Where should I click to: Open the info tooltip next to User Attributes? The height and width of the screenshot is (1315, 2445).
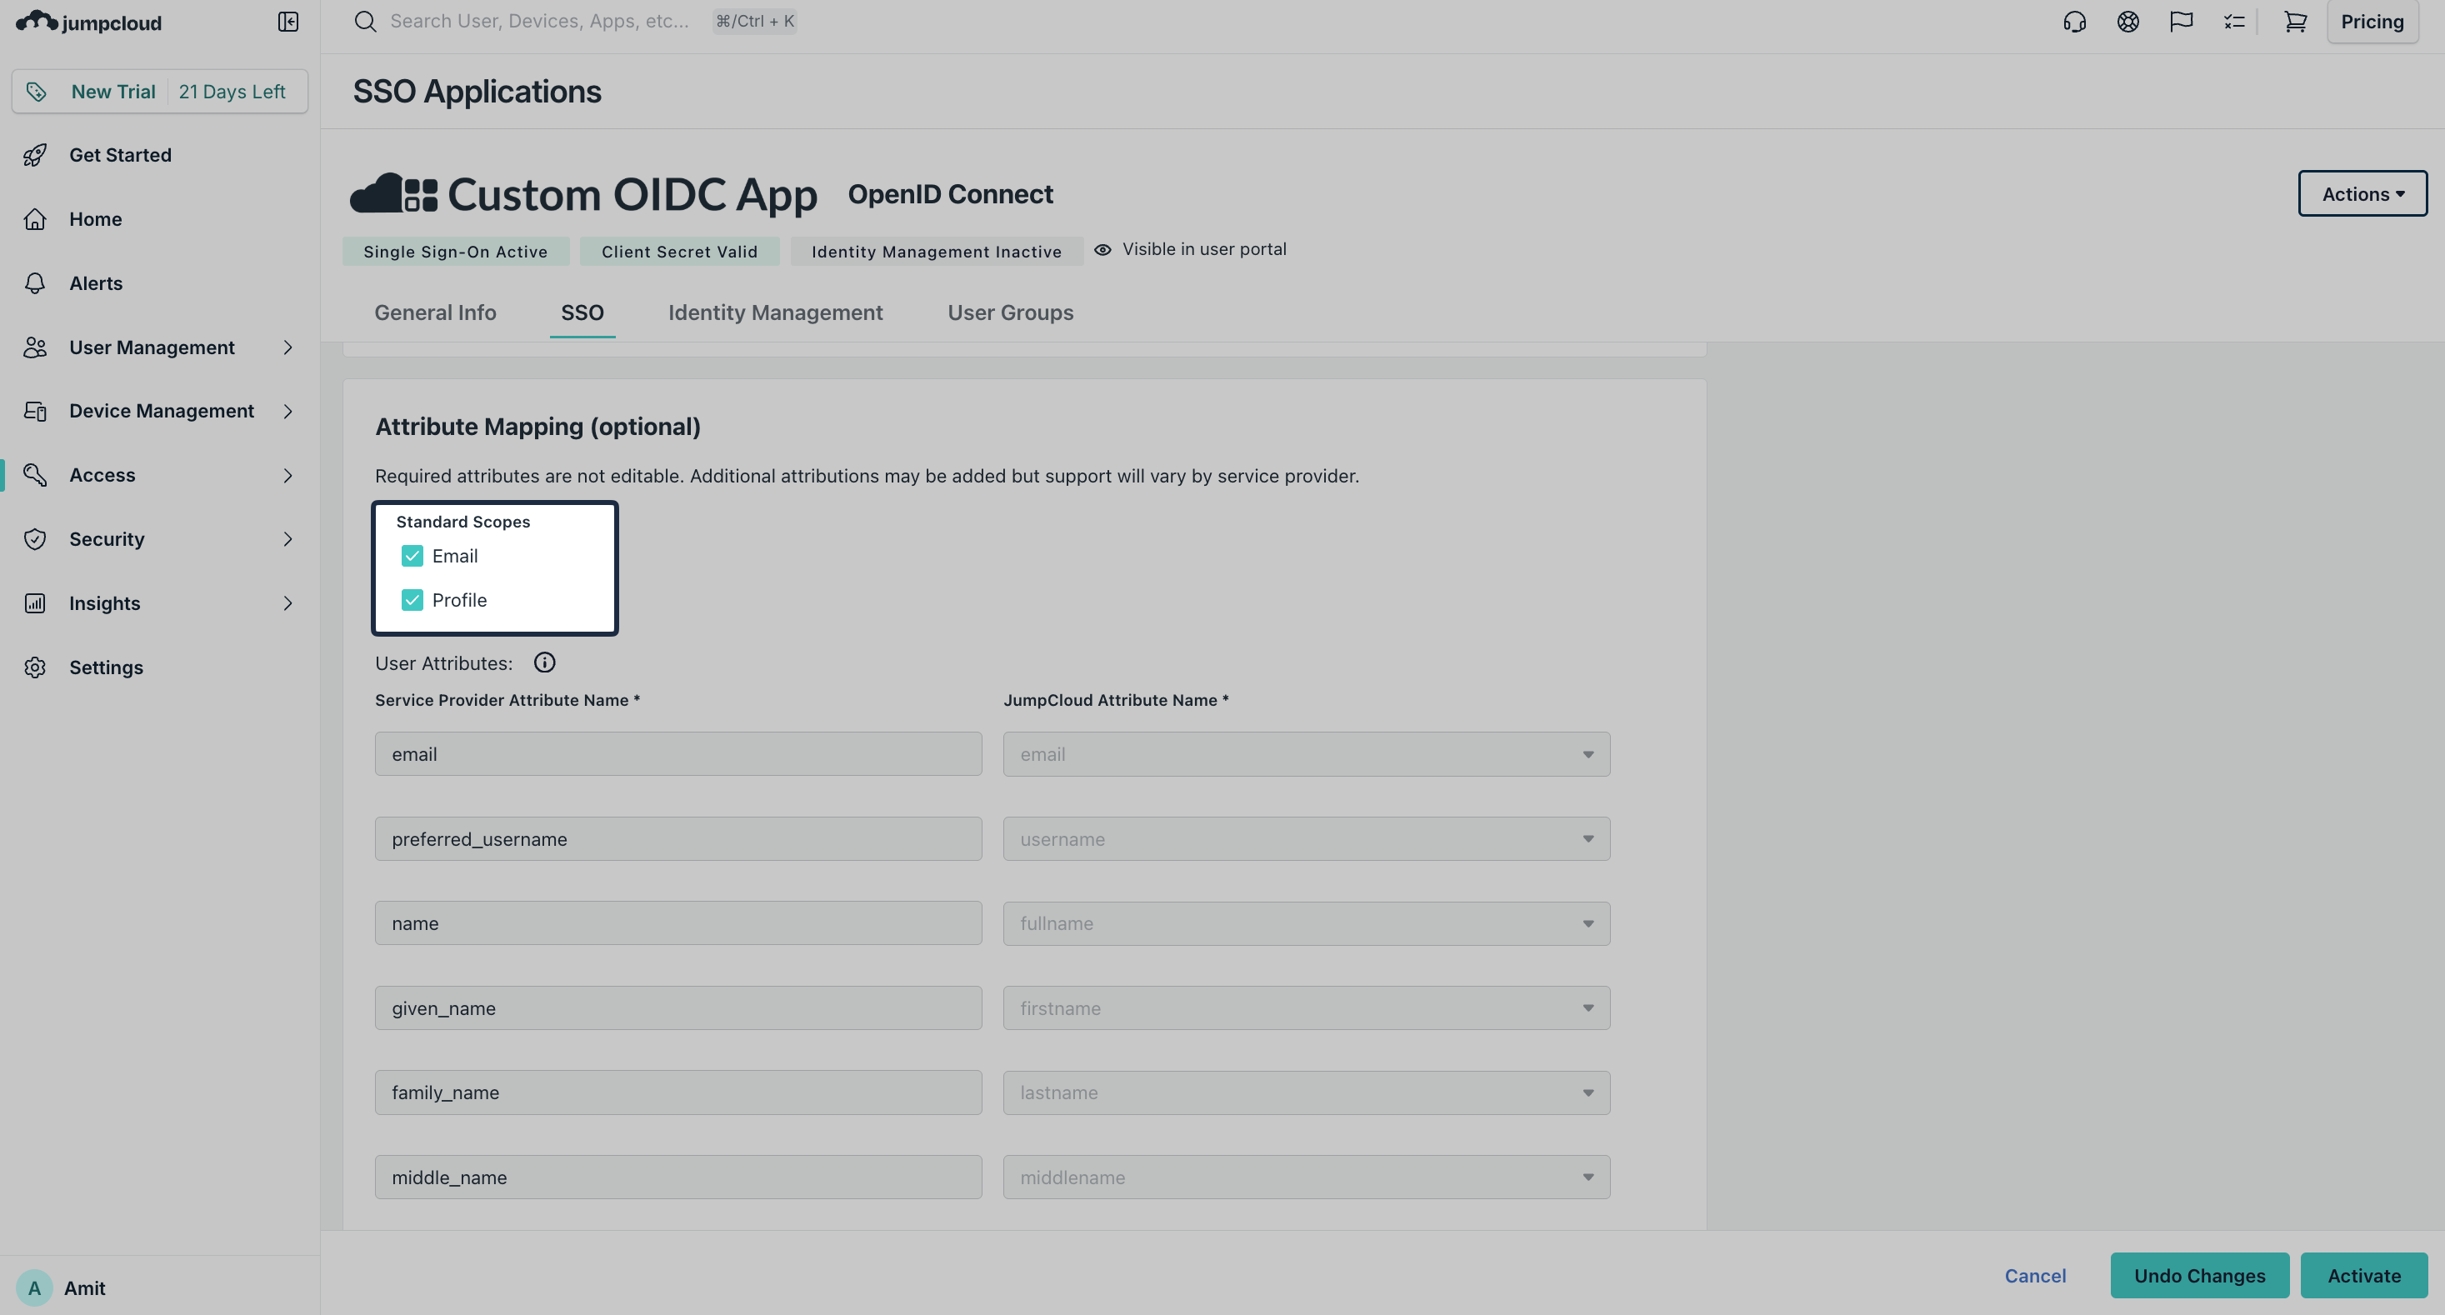click(x=545, y=662)
